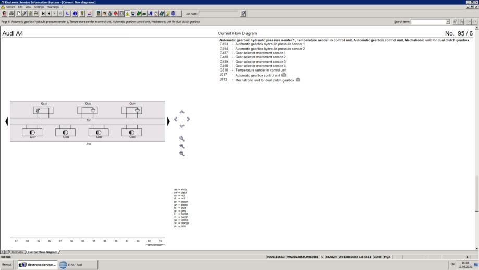479x270 pixels.
Task: Go to next diagram section black arrow
Action: click(x=168, y=121)
